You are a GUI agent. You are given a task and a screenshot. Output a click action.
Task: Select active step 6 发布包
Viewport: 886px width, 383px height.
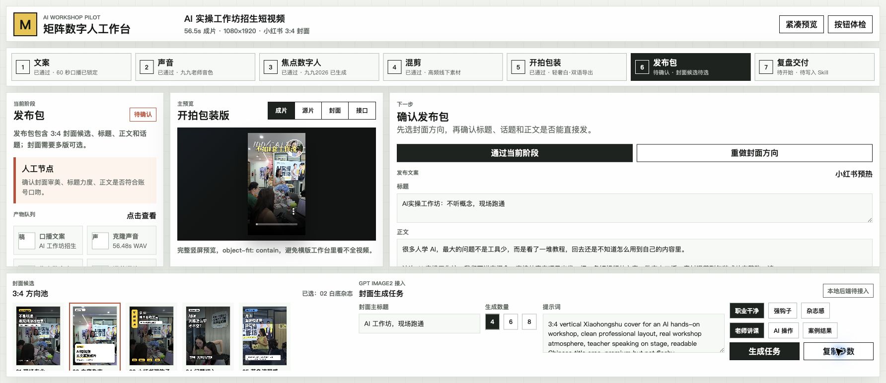(x=690, y=67)
